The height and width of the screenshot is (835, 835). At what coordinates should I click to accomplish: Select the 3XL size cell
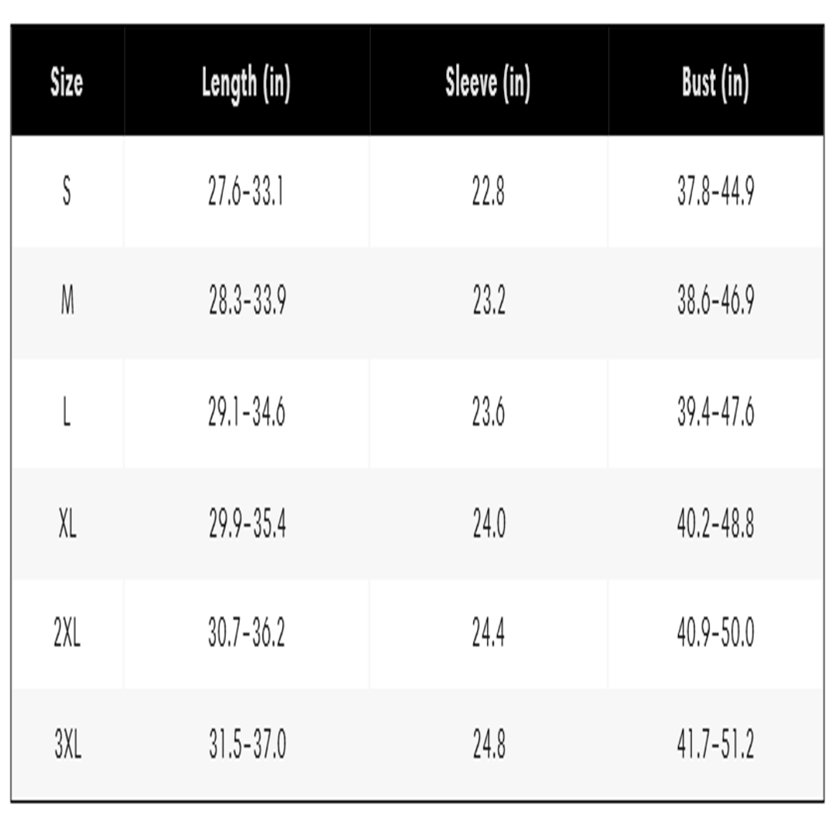[x=67, y=744]
